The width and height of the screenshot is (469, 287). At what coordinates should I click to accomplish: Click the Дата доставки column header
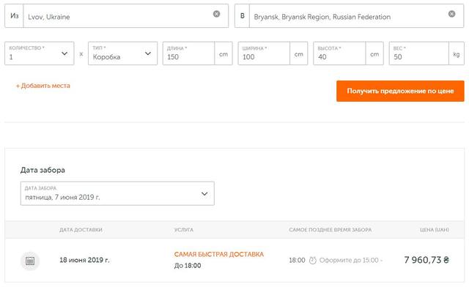[81, 230]
